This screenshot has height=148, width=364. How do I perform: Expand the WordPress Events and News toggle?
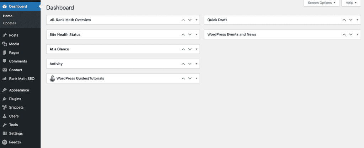pos(358,34)
